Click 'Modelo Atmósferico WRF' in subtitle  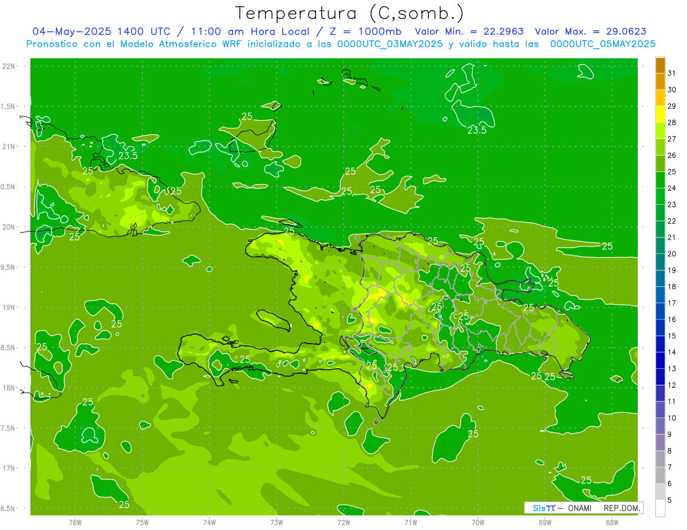click(x=188, y=44)
